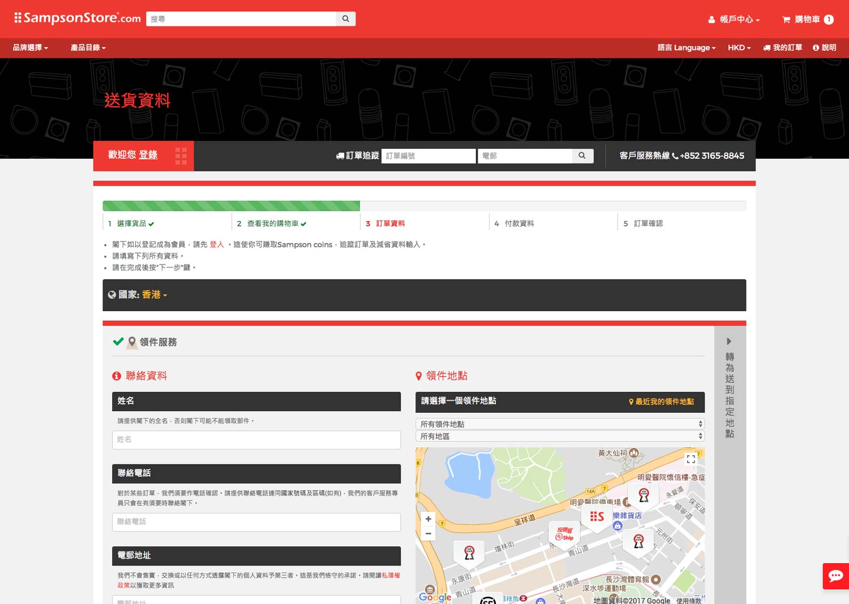The height and width of the screenshot is (604, 849).
Task: Open the 國家 香港 country dropdown
Action: click(x=155, y=295)
